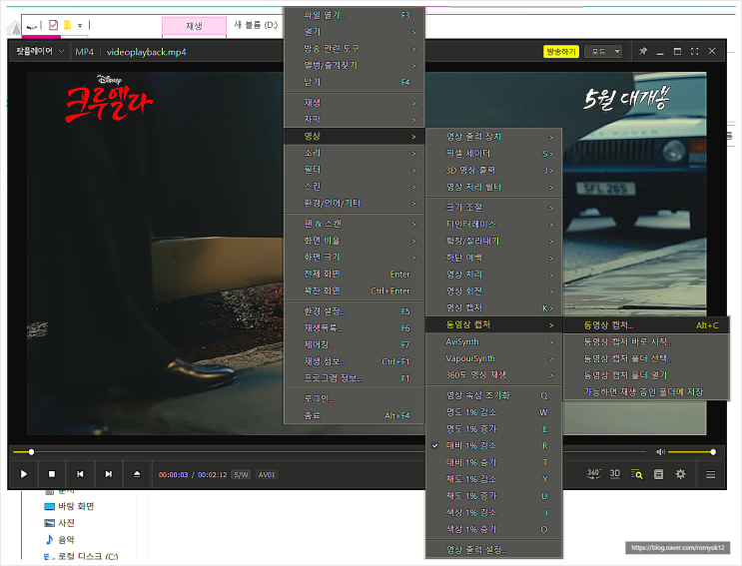Select 채도 1% 감소 item
742x566 pixels.
point(493,479)
